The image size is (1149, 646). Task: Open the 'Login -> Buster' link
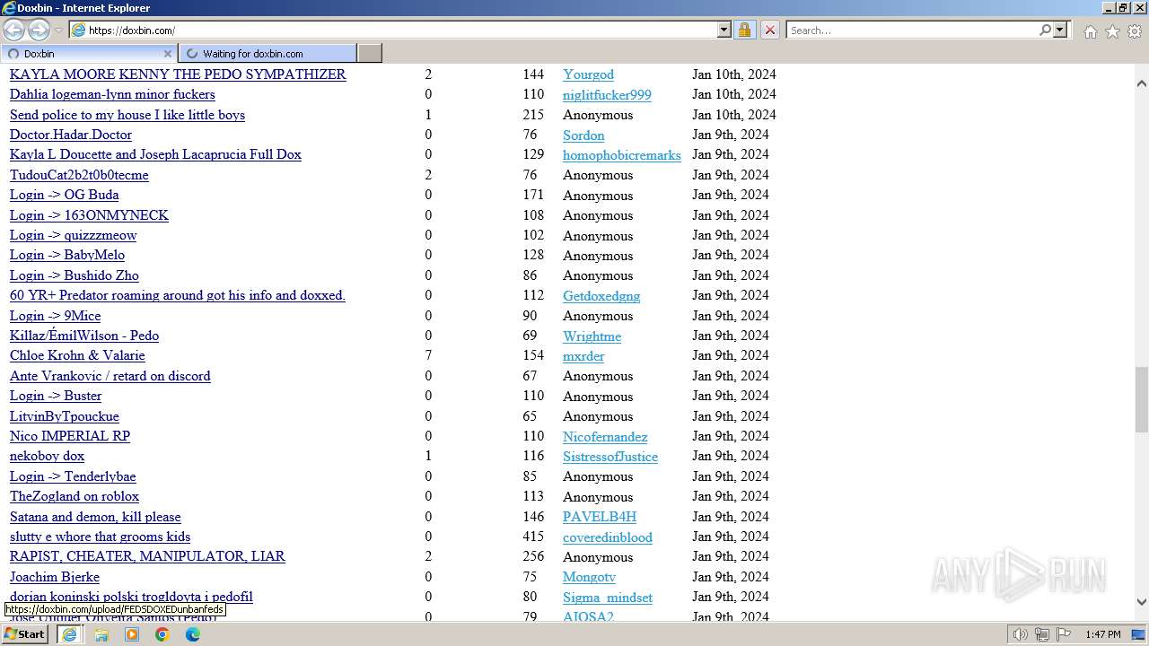[x=56, y=396]
